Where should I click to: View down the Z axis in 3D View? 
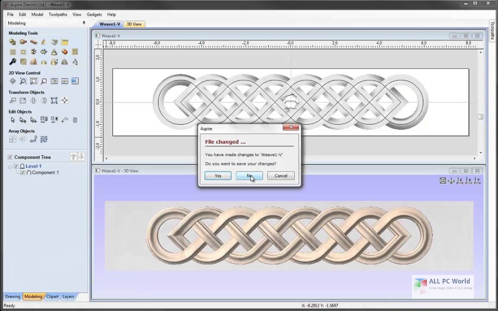tap(460, 181)
